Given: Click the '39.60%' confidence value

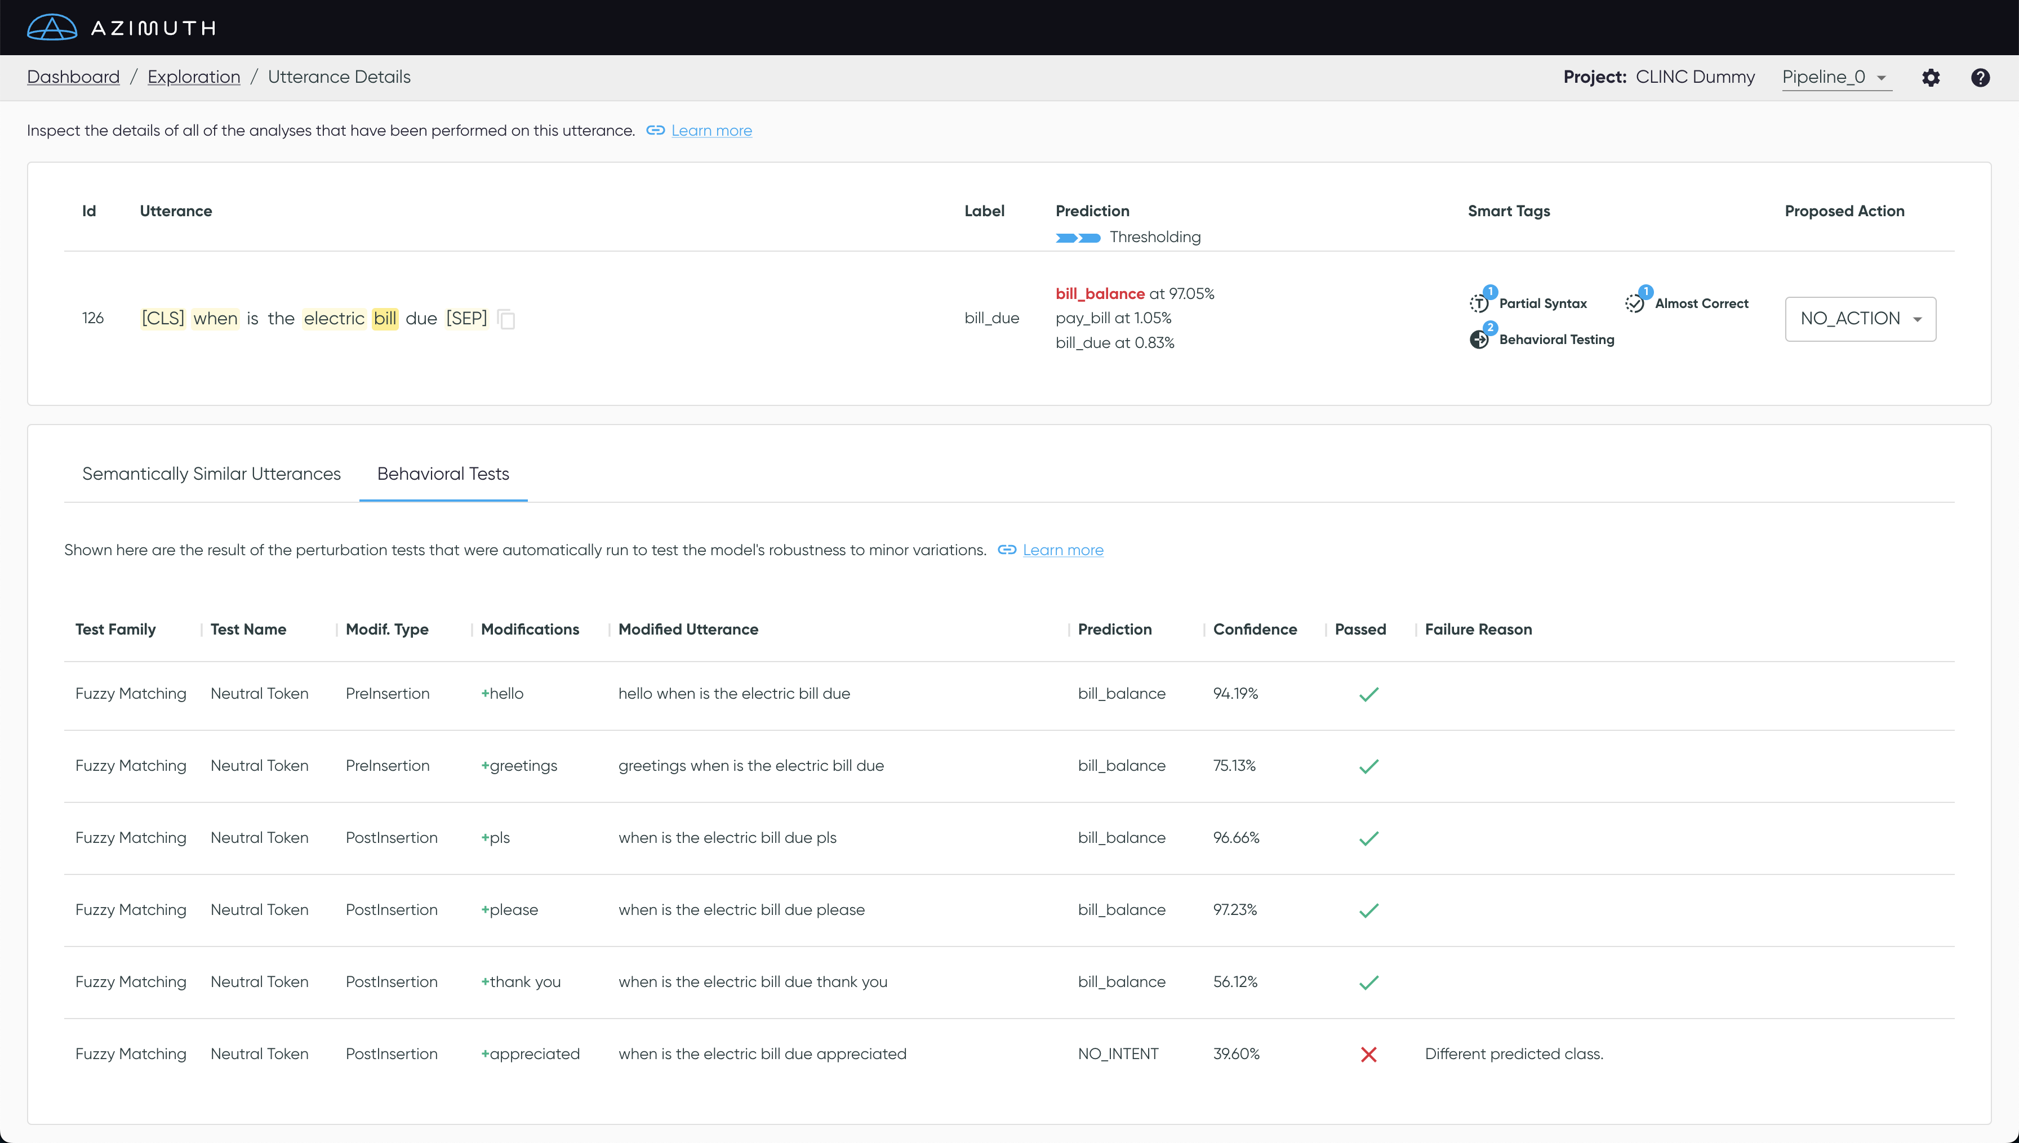Looking at the screenshot, I should point(1236,1053).
